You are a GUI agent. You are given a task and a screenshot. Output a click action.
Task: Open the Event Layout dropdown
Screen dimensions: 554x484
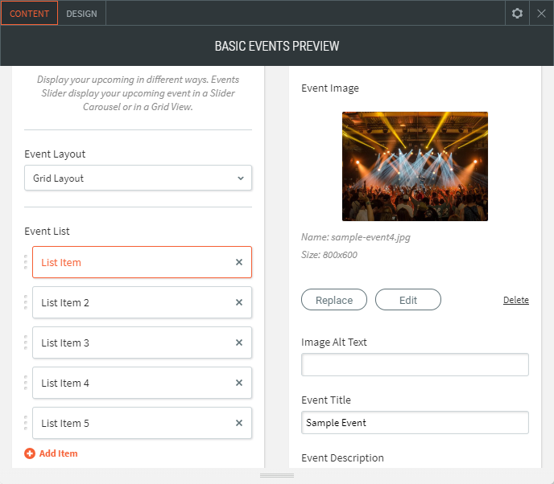(138, 178)
